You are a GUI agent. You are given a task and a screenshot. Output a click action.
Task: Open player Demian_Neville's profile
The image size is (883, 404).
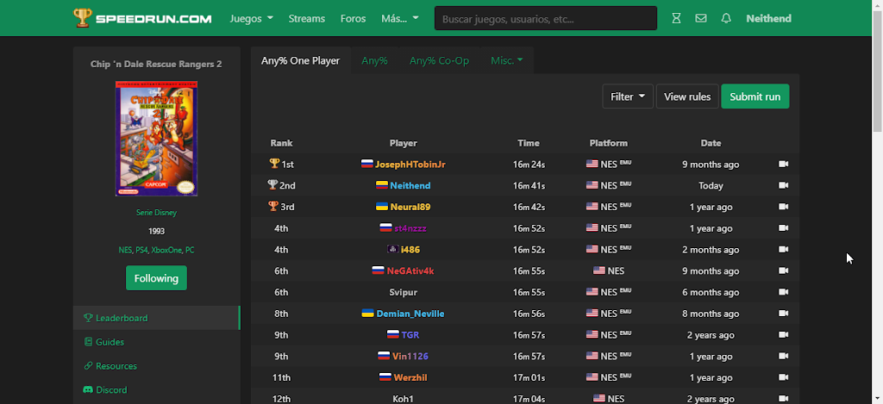pos(410,314)
